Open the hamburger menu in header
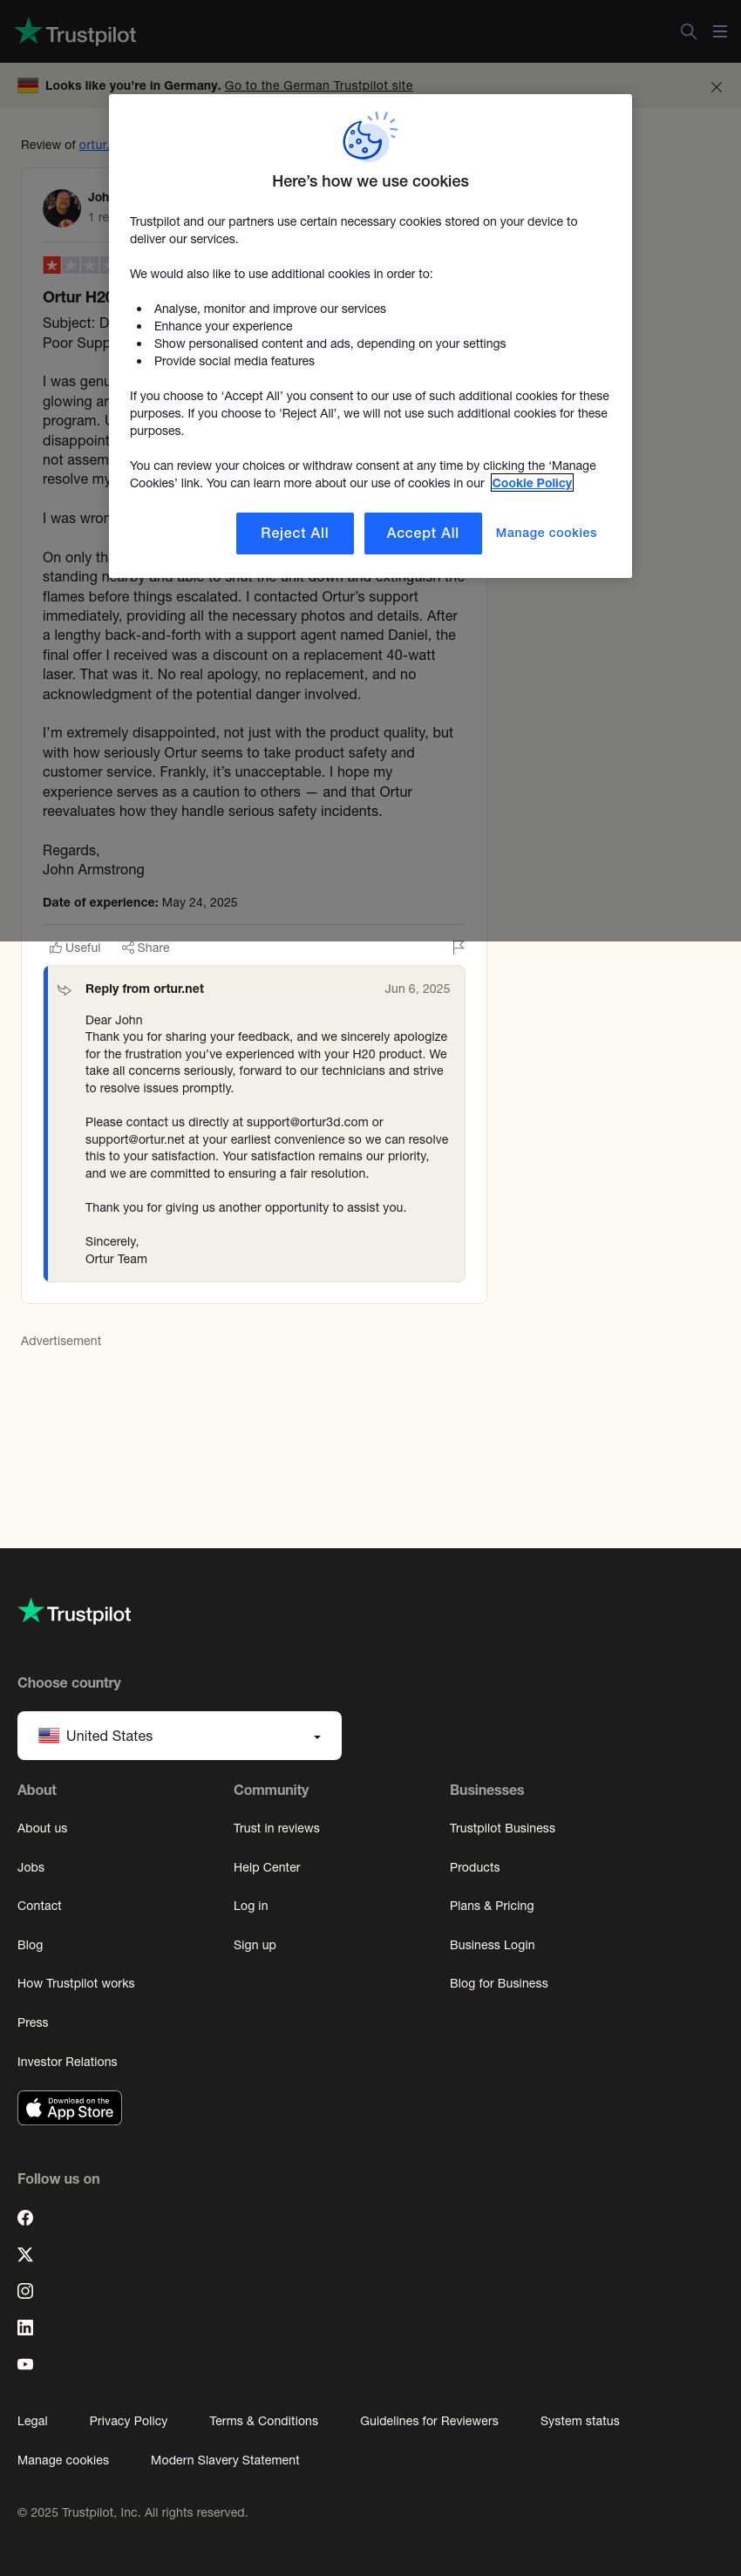Screen dimensions: 741x2576 coord(719,32)
